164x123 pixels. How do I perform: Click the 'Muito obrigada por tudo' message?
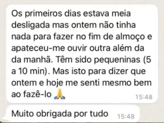coord(60,114)
